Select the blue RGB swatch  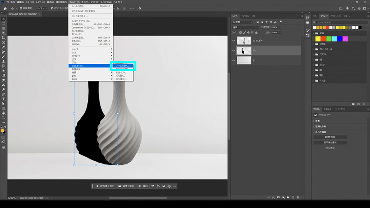point(339,39)
